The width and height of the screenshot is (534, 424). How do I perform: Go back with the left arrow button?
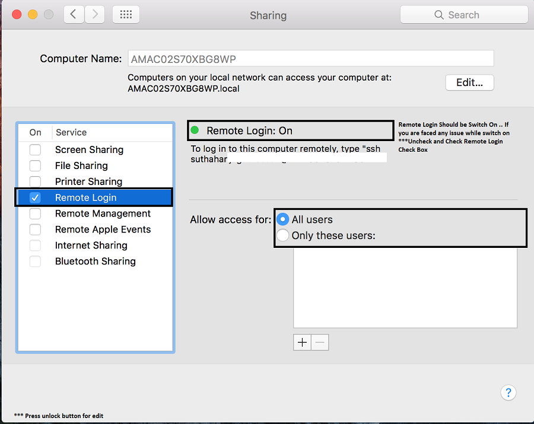(x=74, y=14)
